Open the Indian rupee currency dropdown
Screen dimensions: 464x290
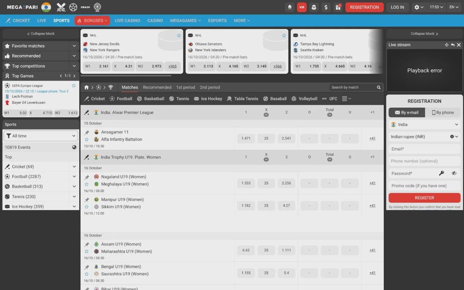coord(424,137)
